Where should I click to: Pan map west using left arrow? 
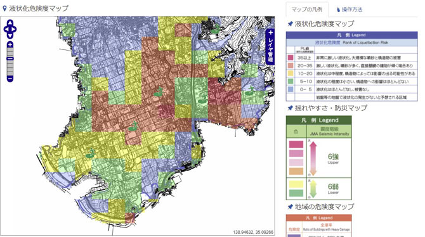click(6, 29)
